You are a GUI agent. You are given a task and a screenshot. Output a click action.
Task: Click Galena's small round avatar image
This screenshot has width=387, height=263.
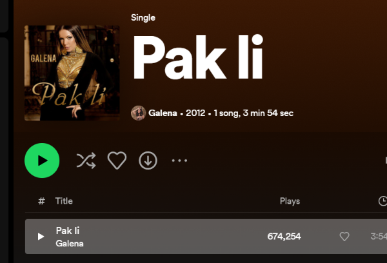tap(138, 113)
